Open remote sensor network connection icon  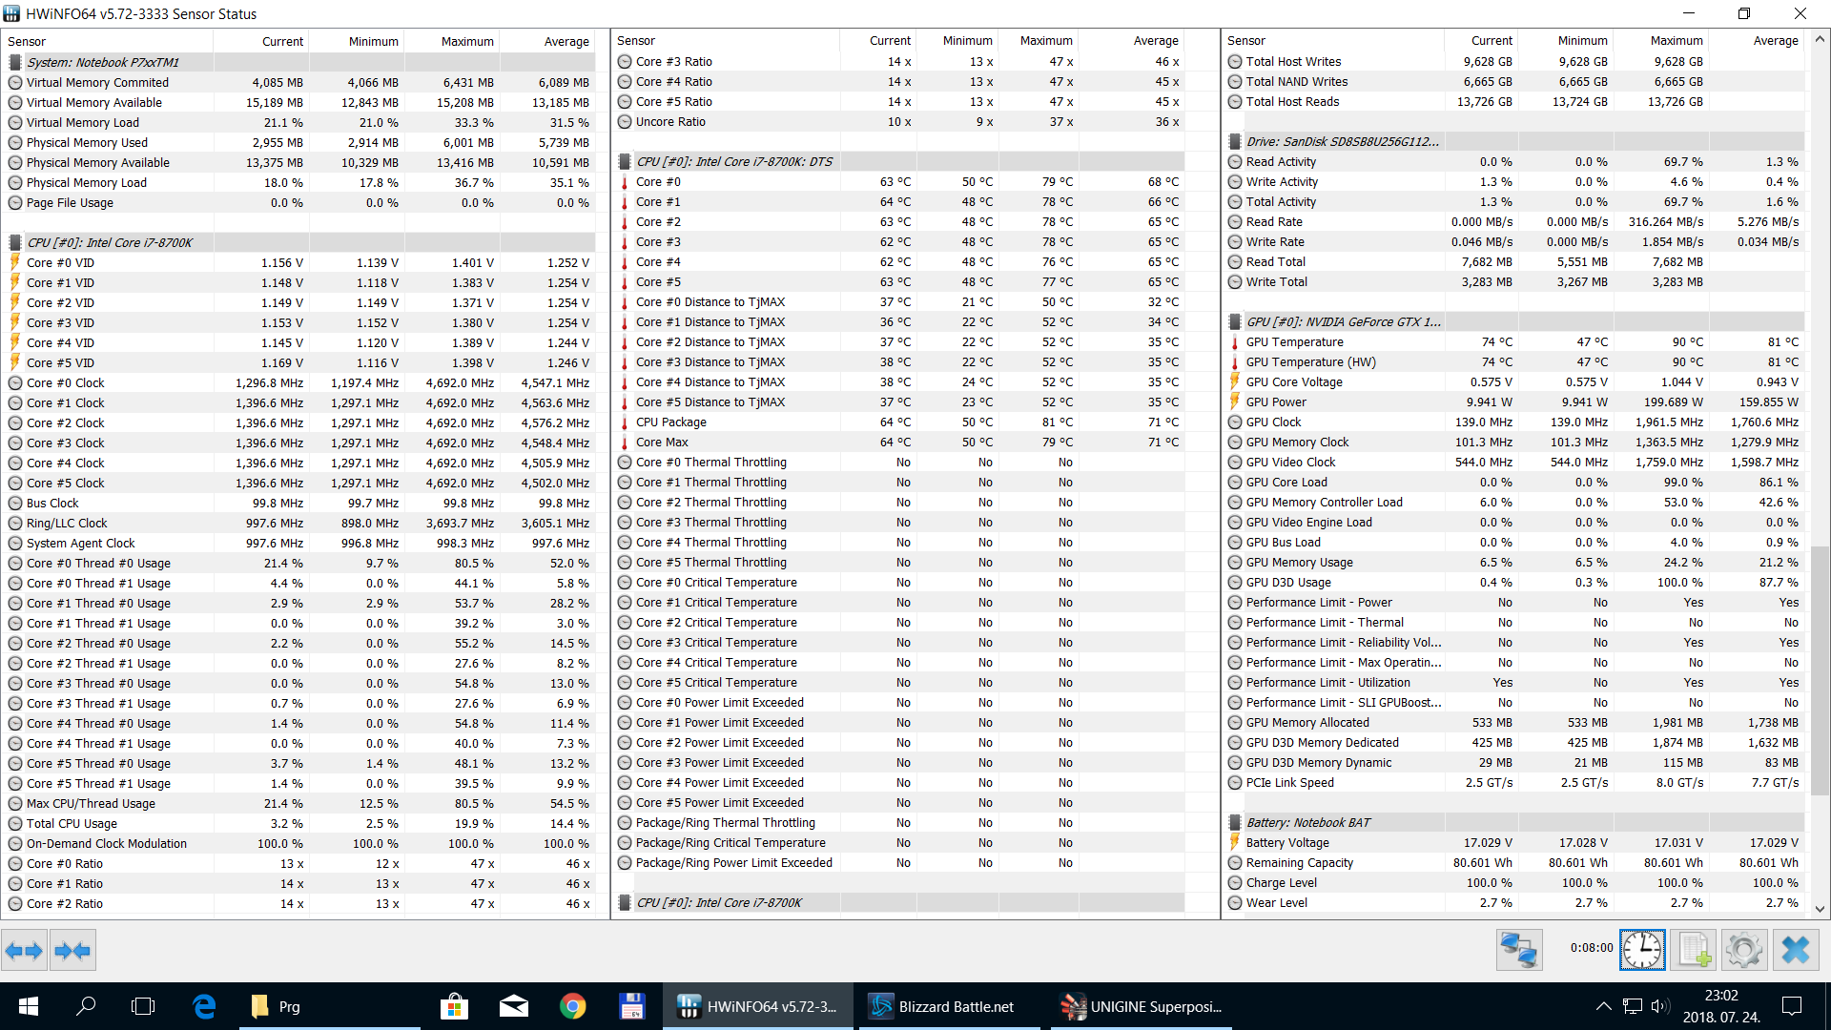click(x=1518, y=950)
